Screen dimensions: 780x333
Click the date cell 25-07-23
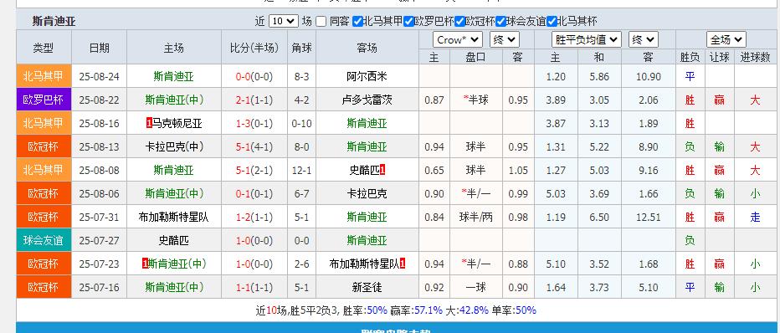[x=99, y=264]
